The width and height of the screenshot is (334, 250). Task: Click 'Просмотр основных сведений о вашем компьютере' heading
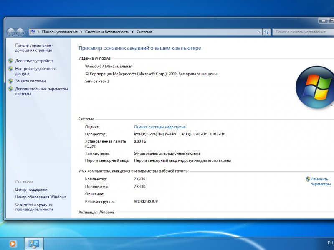(x=140, y=48)
